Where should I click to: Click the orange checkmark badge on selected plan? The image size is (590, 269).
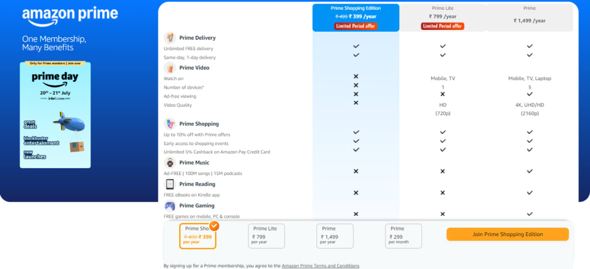tap(214, 226)
